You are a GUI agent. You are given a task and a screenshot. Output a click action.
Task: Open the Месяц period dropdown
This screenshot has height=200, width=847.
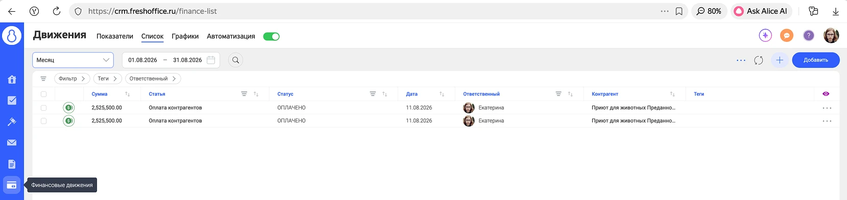[73, 60]
